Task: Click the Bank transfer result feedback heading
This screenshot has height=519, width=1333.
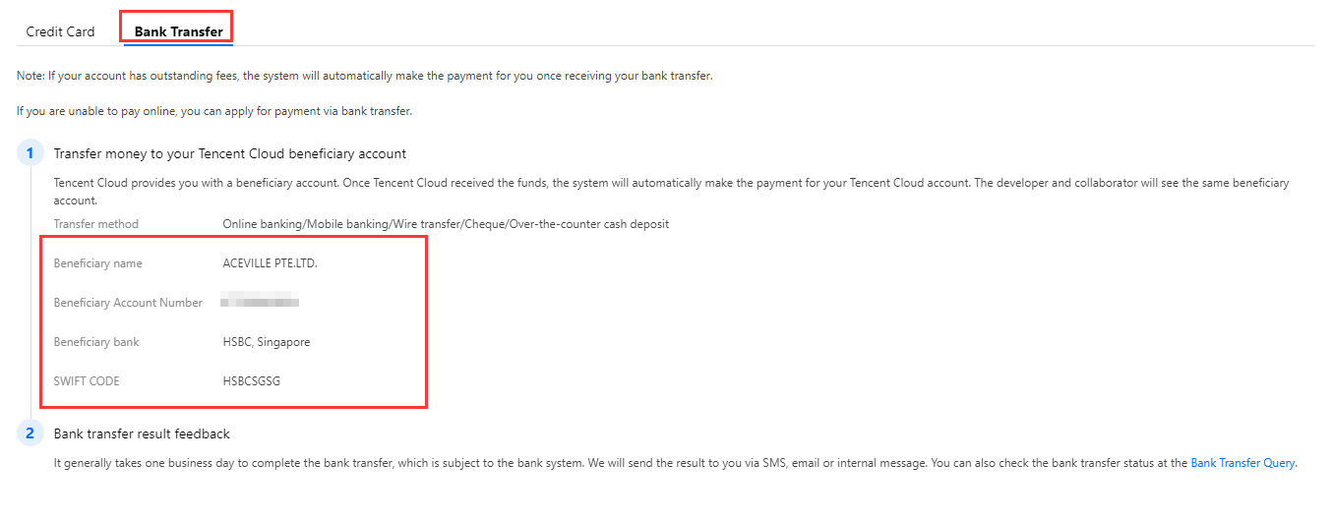Action: pos(142,433)
